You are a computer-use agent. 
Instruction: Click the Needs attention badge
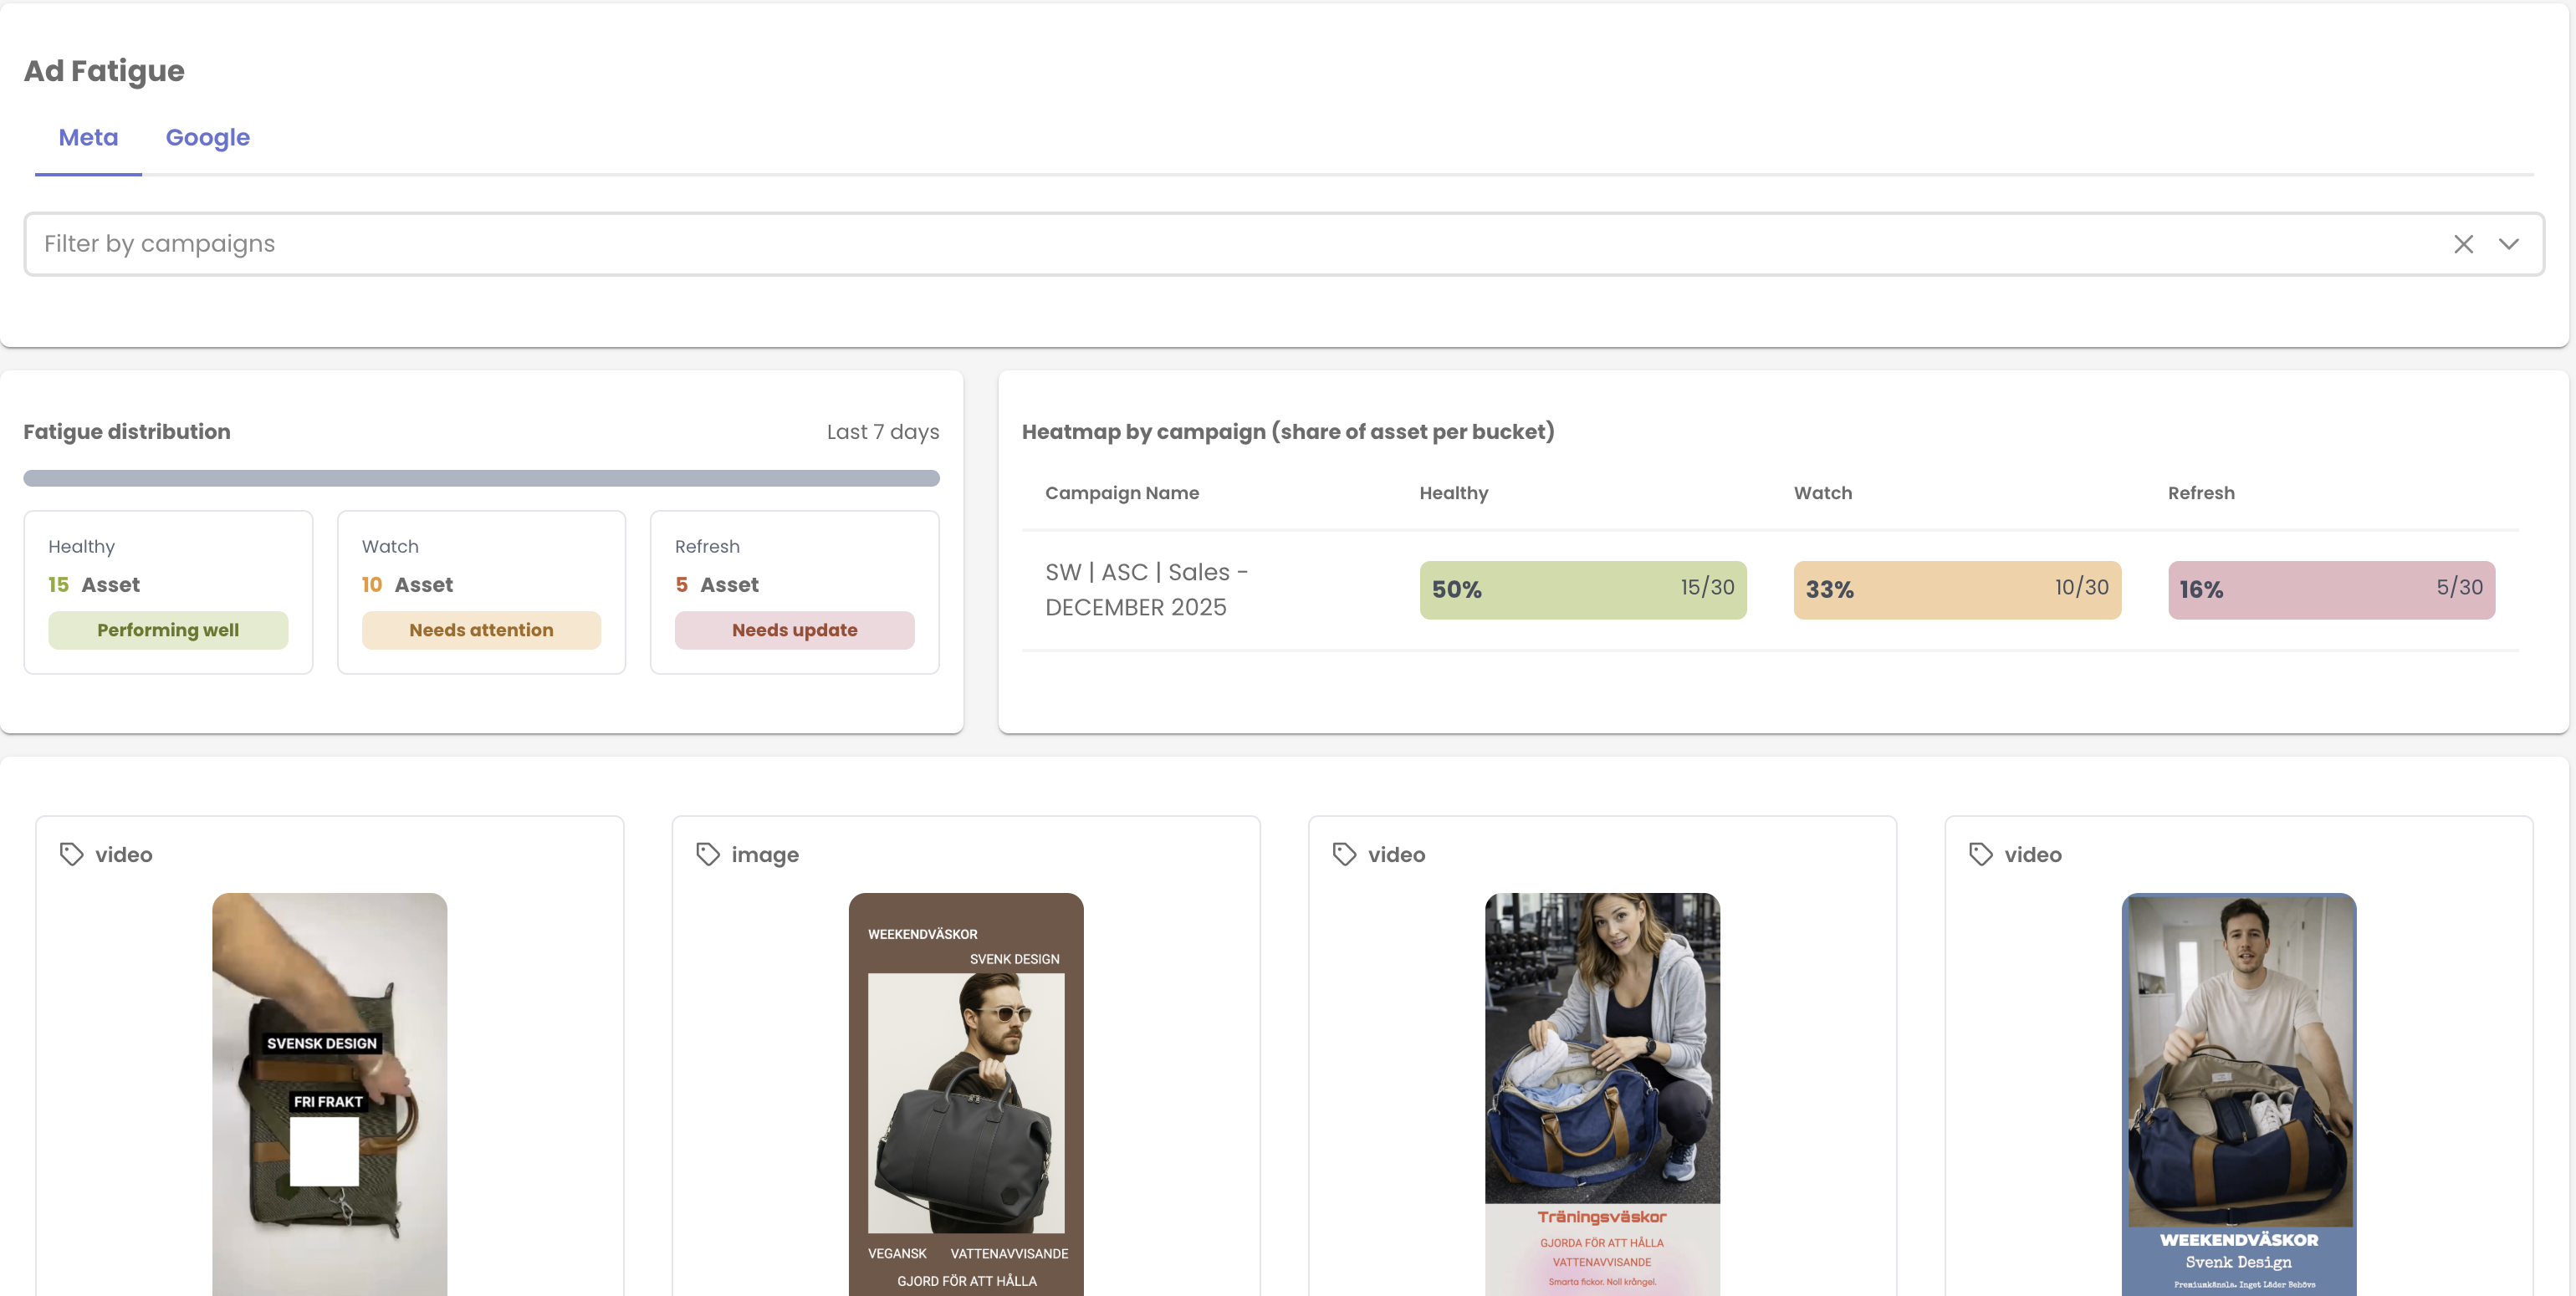pyautogui.click(x=481, y=629)
